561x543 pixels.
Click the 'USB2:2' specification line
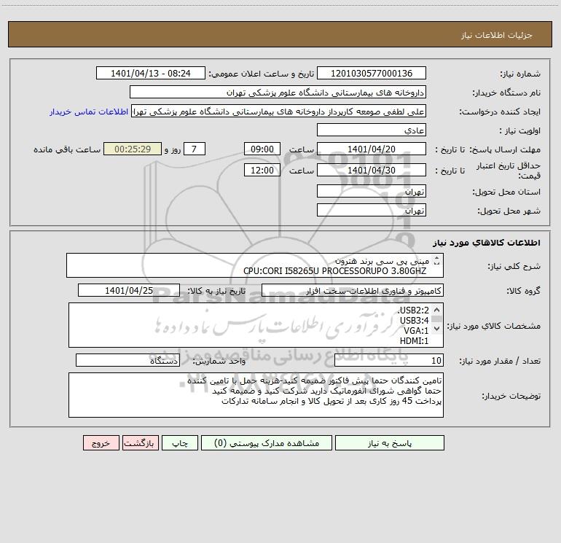(413, 310)
